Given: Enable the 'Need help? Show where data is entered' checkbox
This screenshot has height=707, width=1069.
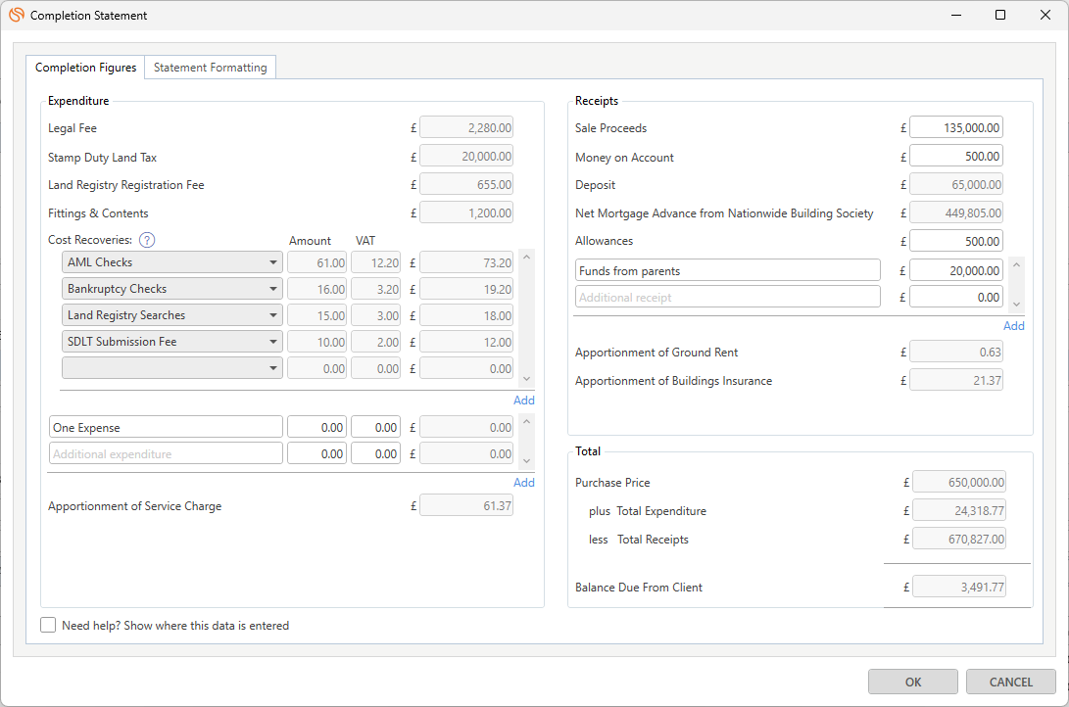Looking at the screenshot, I should (49, 625).
